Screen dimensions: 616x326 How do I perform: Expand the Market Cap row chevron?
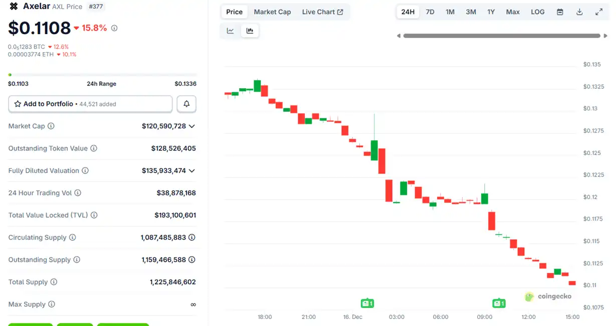tap(191, 126)
